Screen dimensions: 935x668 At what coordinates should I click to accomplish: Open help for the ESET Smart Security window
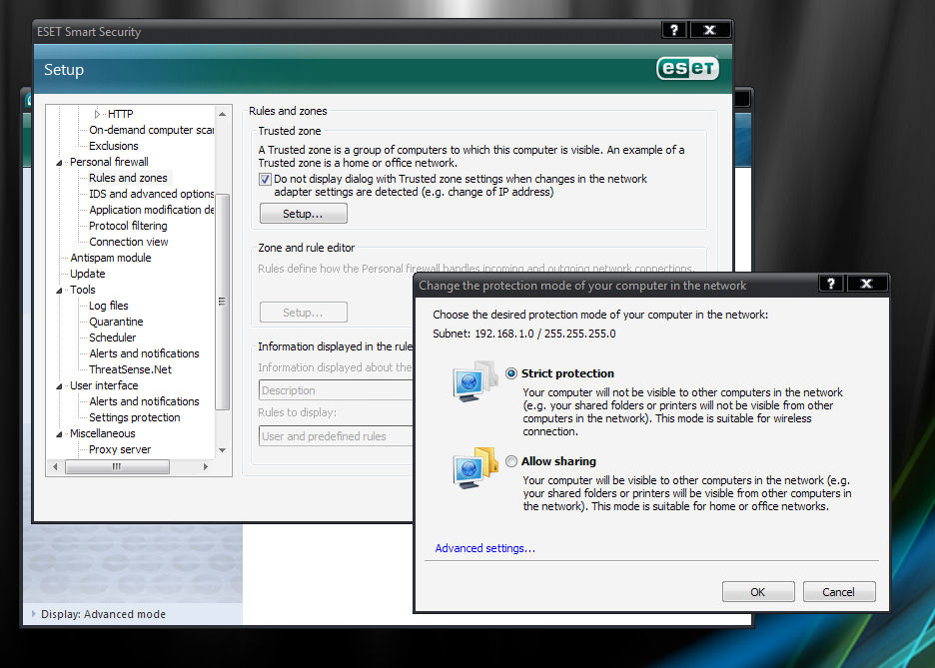(674, 30)
